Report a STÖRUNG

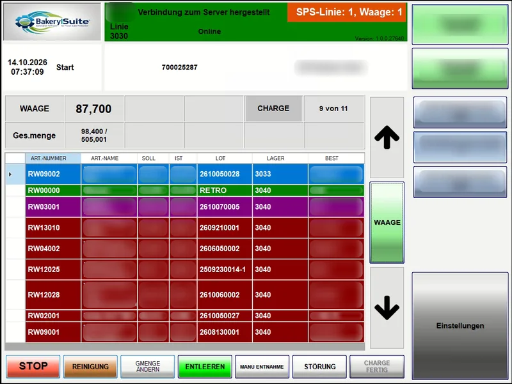(x=319, y=366)
